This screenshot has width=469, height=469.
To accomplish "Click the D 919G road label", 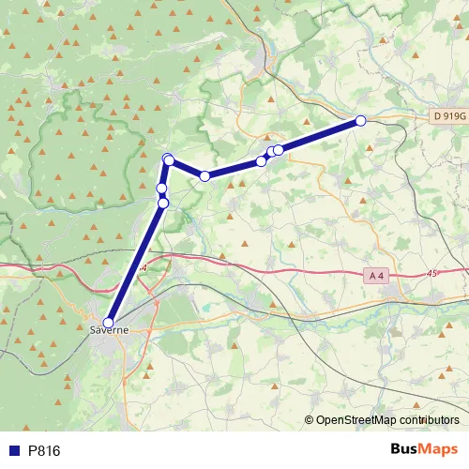I will [x=449, y=116].
